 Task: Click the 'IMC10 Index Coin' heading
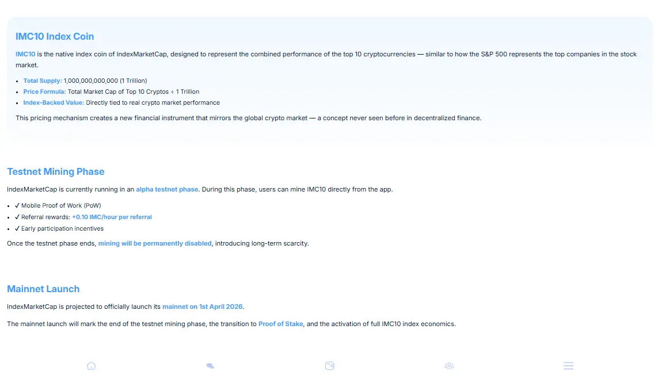[x=55, y=36]
